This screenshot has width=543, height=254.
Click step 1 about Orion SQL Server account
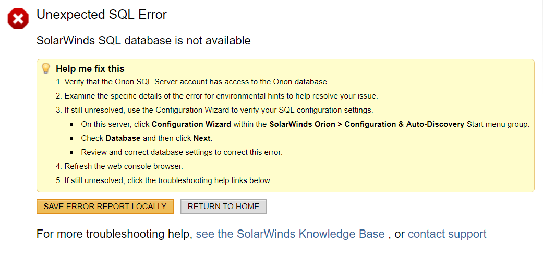coord(192,82)
